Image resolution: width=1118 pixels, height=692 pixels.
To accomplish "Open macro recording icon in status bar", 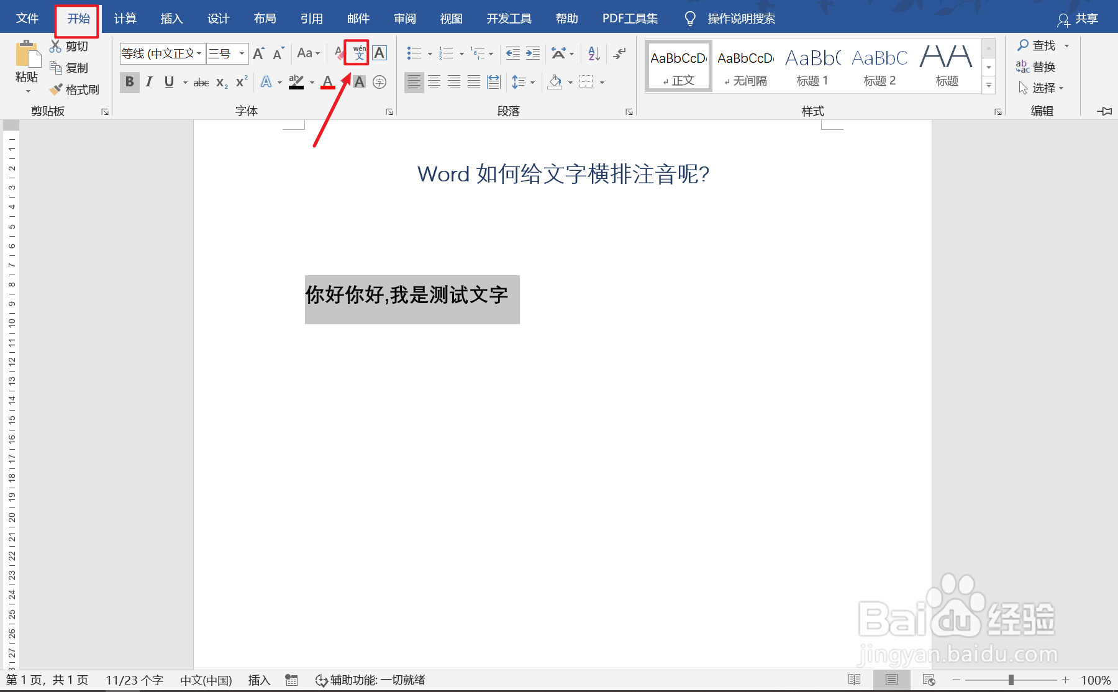I will 291,680.
